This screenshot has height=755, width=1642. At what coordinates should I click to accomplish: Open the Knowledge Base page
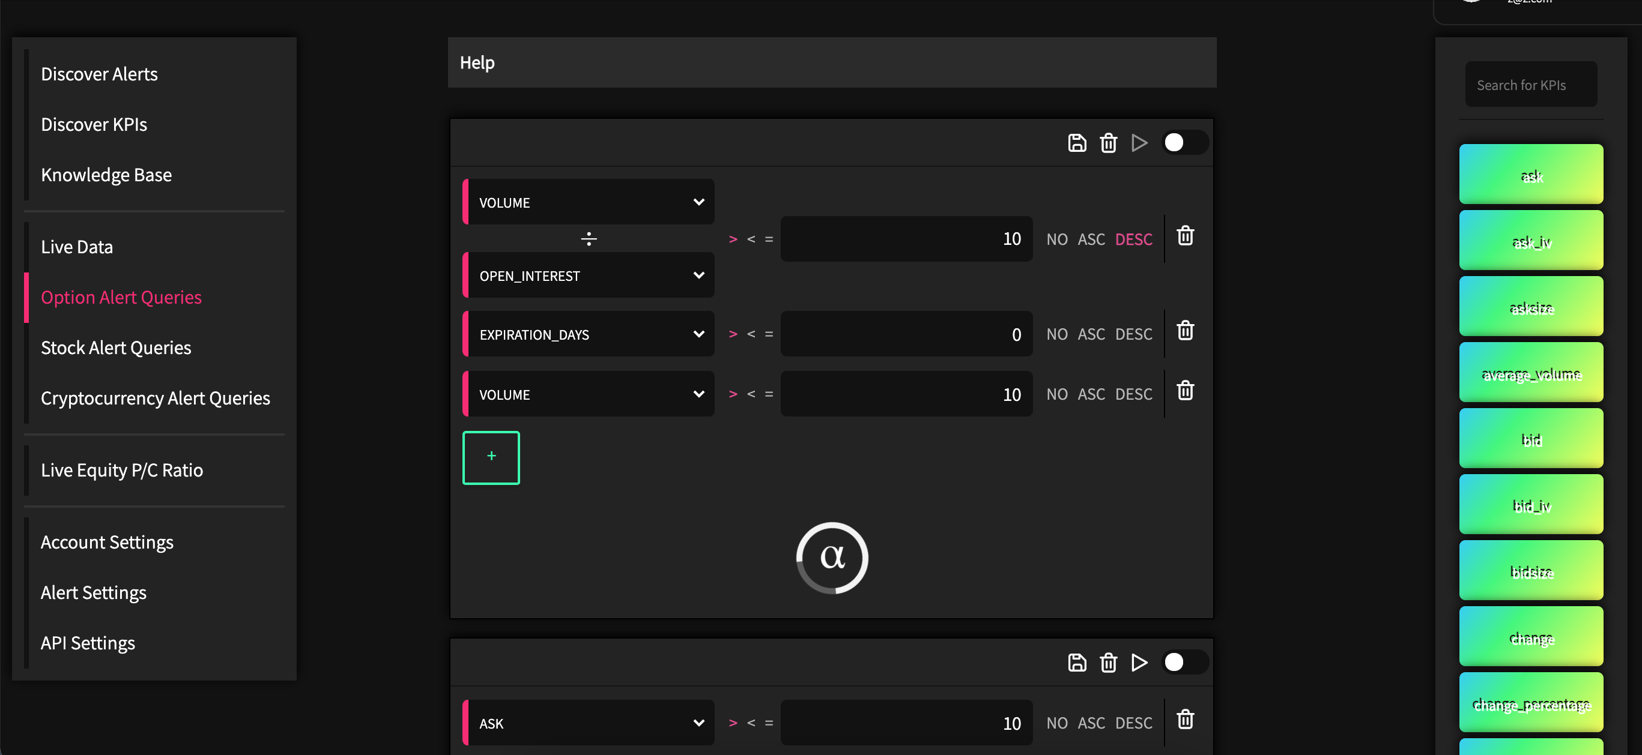(x=106, y=175)
